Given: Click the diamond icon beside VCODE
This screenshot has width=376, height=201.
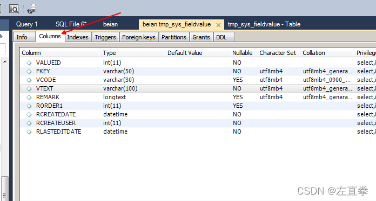Looking at the screenshot, I should [x=29, y=80].
